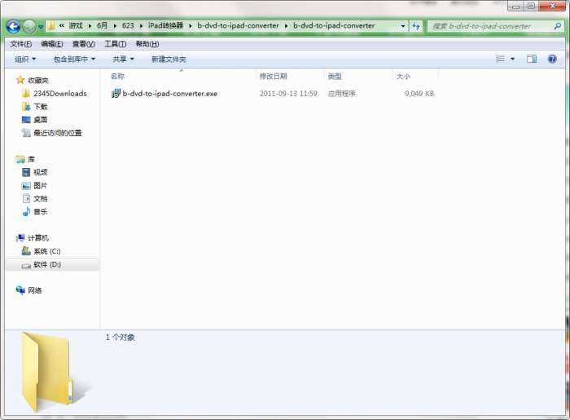
Task: Click the 系统 (C:) drive icon
Action: point(26,250)
